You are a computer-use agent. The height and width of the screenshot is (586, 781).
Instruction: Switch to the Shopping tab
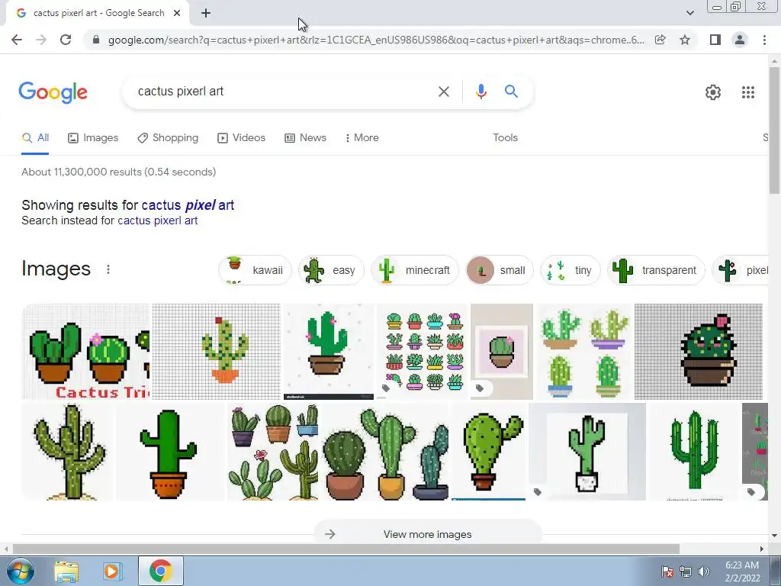click(168, 138)
